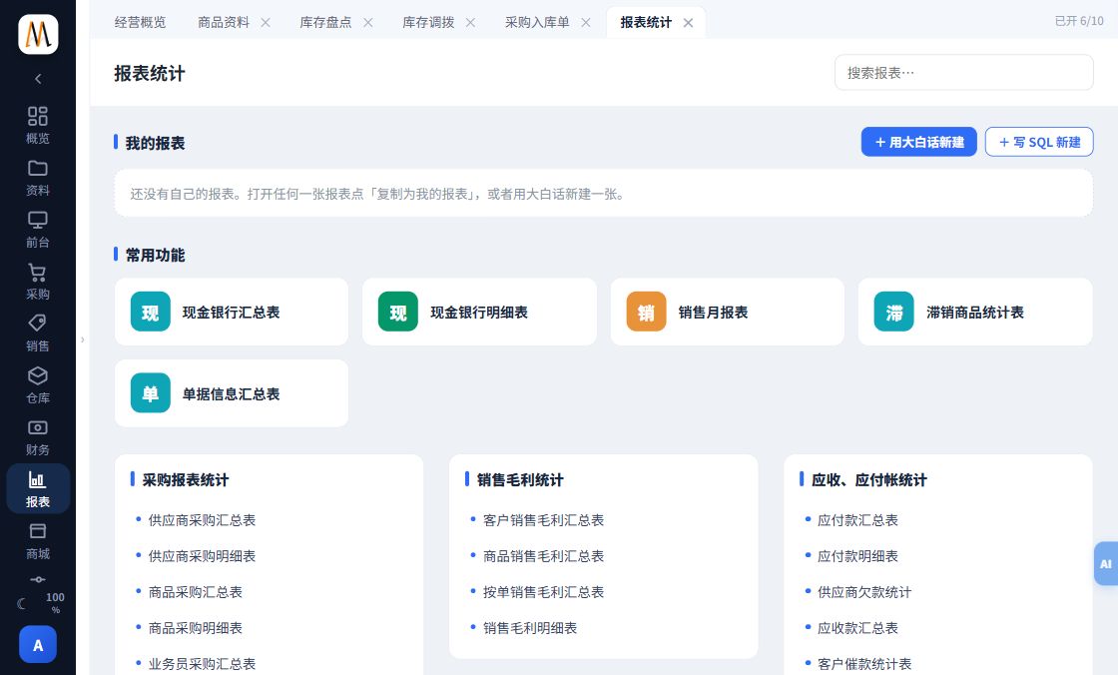The height and width of the screenshot is (675, 1118).
Task: Collapse the sidebar with the back chevron
Action: point(38,79)
